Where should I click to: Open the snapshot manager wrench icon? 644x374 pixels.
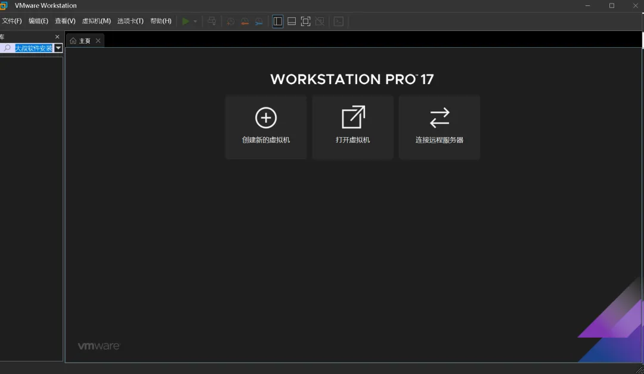click(259, 21)
